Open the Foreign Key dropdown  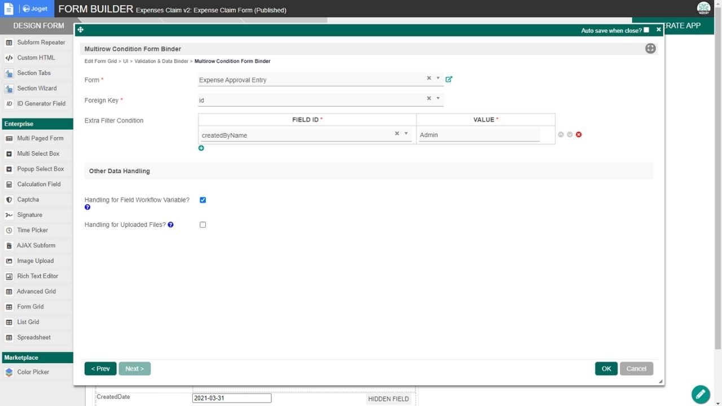click(x=438, y=99)
